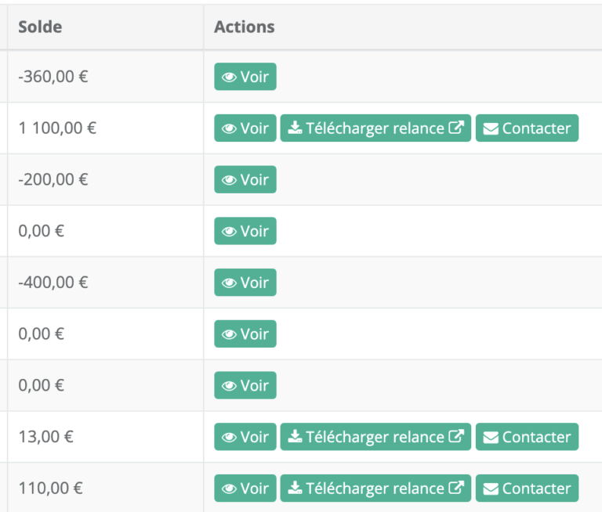Click download icon on the 13,00 € row
The height and width of the screenshot is (512, 602).
(x=295, y=436)
